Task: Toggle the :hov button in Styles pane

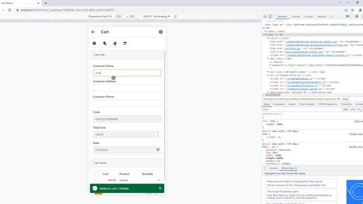Action: pos(345,109)
